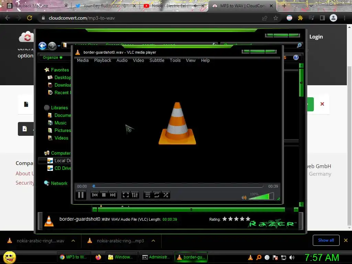Screen dimensions: 352x264
Task: Open Recent Places in Explorer sidebar
Action: pyautogui.click(x=59, y=92)
